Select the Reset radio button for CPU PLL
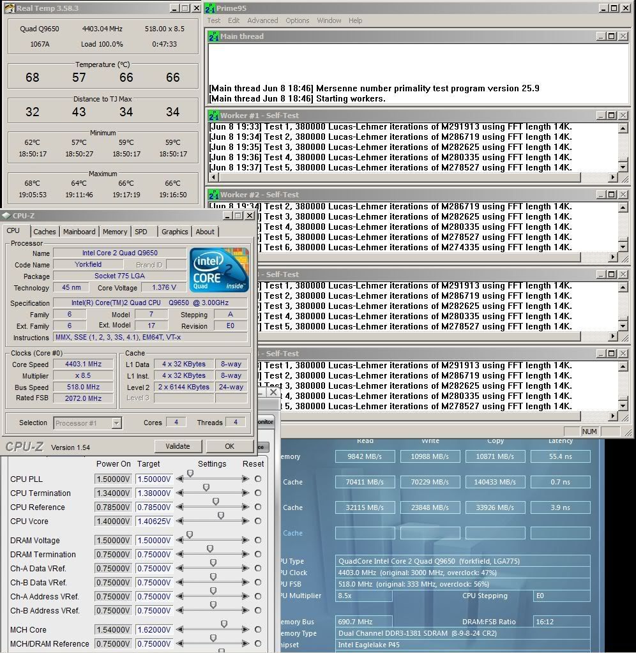The height and width of the screenshot is (653, 636). pyautogui.click(x=258, y=479)
